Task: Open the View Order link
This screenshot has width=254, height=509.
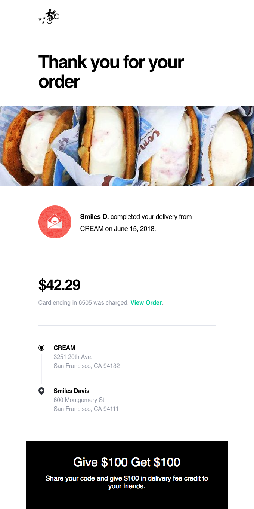Action: click(146, 302)
